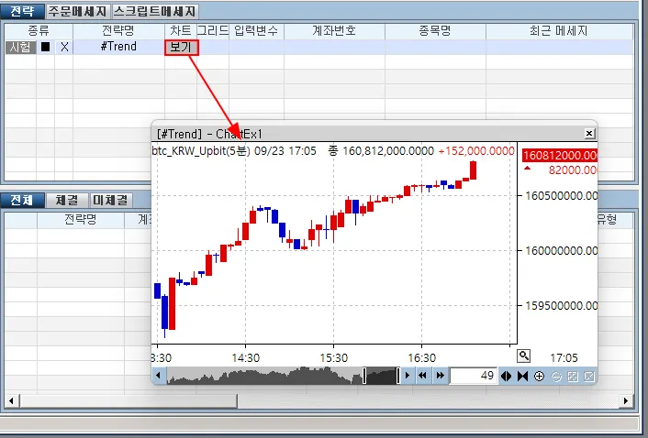Click the left handle of the chart range slider
648x438 pixels.
[364, 376]
